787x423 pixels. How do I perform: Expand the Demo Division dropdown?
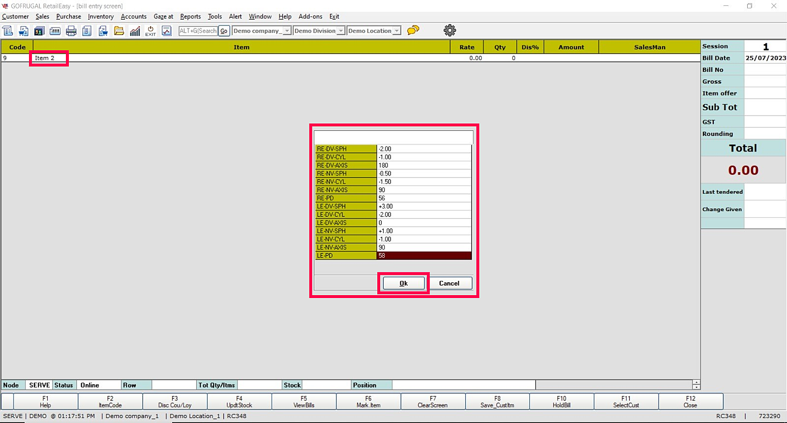[341, 30]
